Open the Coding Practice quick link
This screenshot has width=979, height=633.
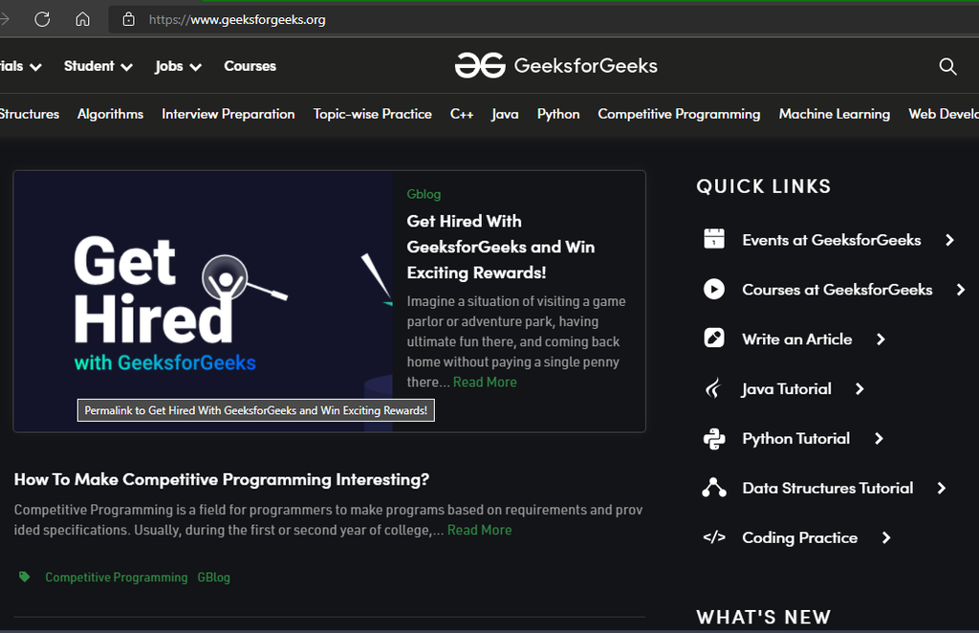tap(799, 537)
